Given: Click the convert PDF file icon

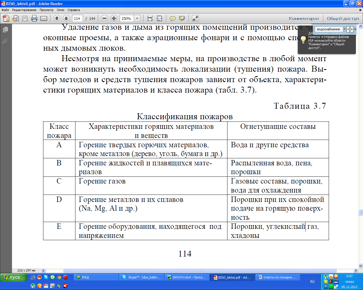Looking at the screenshot, I should click(15, 18).
